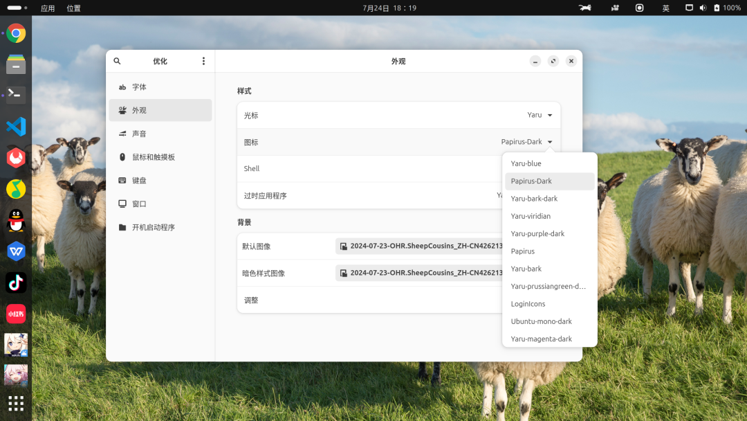Open the Tweaks three-dot menu
Viewport: 747px width, 421px height.
point(203,61)
